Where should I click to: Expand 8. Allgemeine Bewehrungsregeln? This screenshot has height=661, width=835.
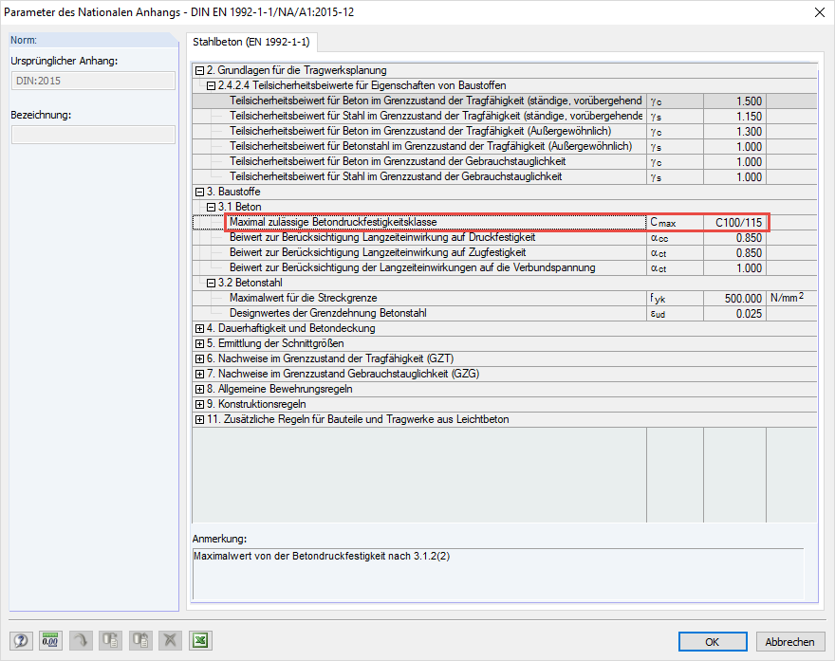199,389
